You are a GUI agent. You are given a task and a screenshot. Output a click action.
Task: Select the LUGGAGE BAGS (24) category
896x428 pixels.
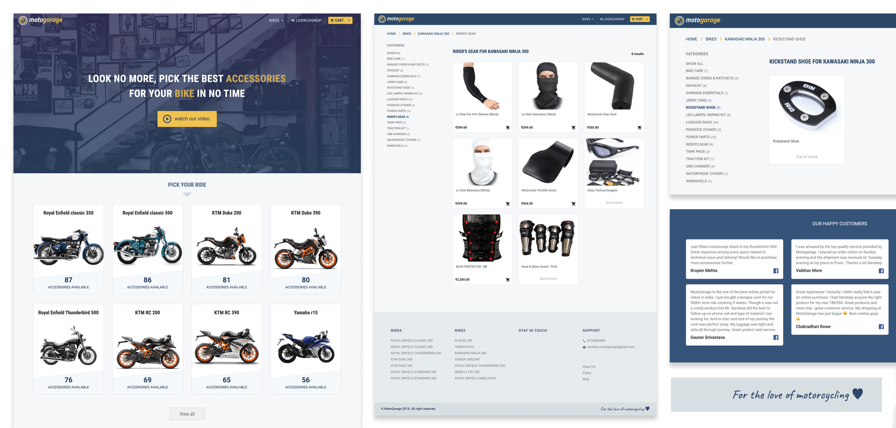tap(399, 99)
